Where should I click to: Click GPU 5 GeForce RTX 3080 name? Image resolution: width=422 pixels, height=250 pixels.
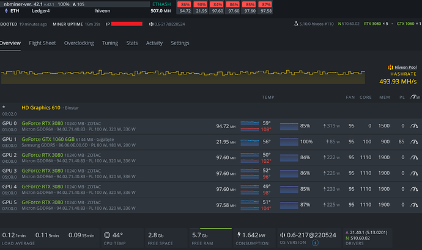pos(42,202)
